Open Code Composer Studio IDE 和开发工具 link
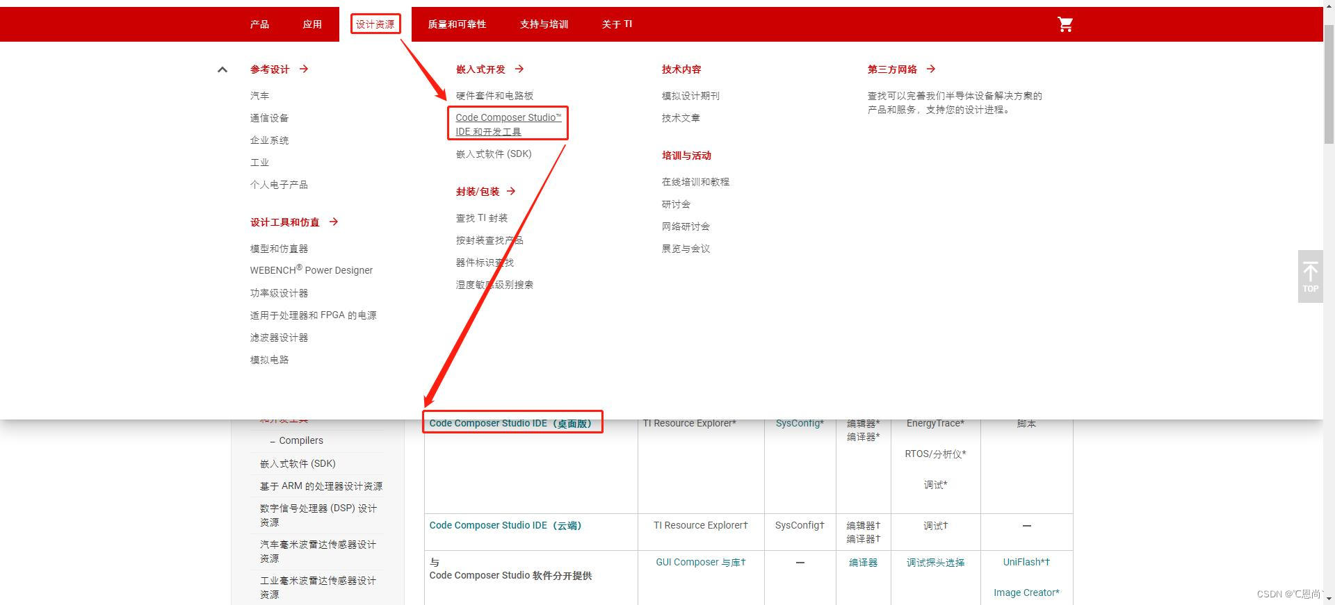1335x605 pixels. coord(508,124)
